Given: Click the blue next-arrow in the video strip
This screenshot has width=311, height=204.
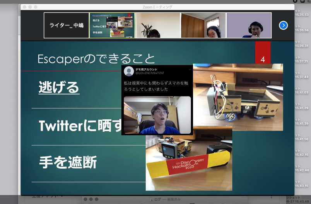Looking at the screenshot, I should pyautogui.click(x=283, y=25).
